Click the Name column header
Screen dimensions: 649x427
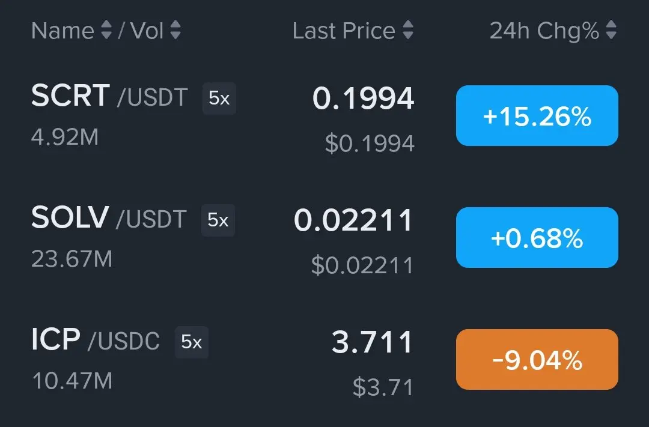tap(62, 31)
